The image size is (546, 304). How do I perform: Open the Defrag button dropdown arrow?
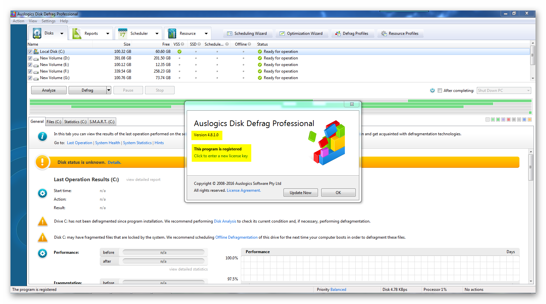pos(109,90)
